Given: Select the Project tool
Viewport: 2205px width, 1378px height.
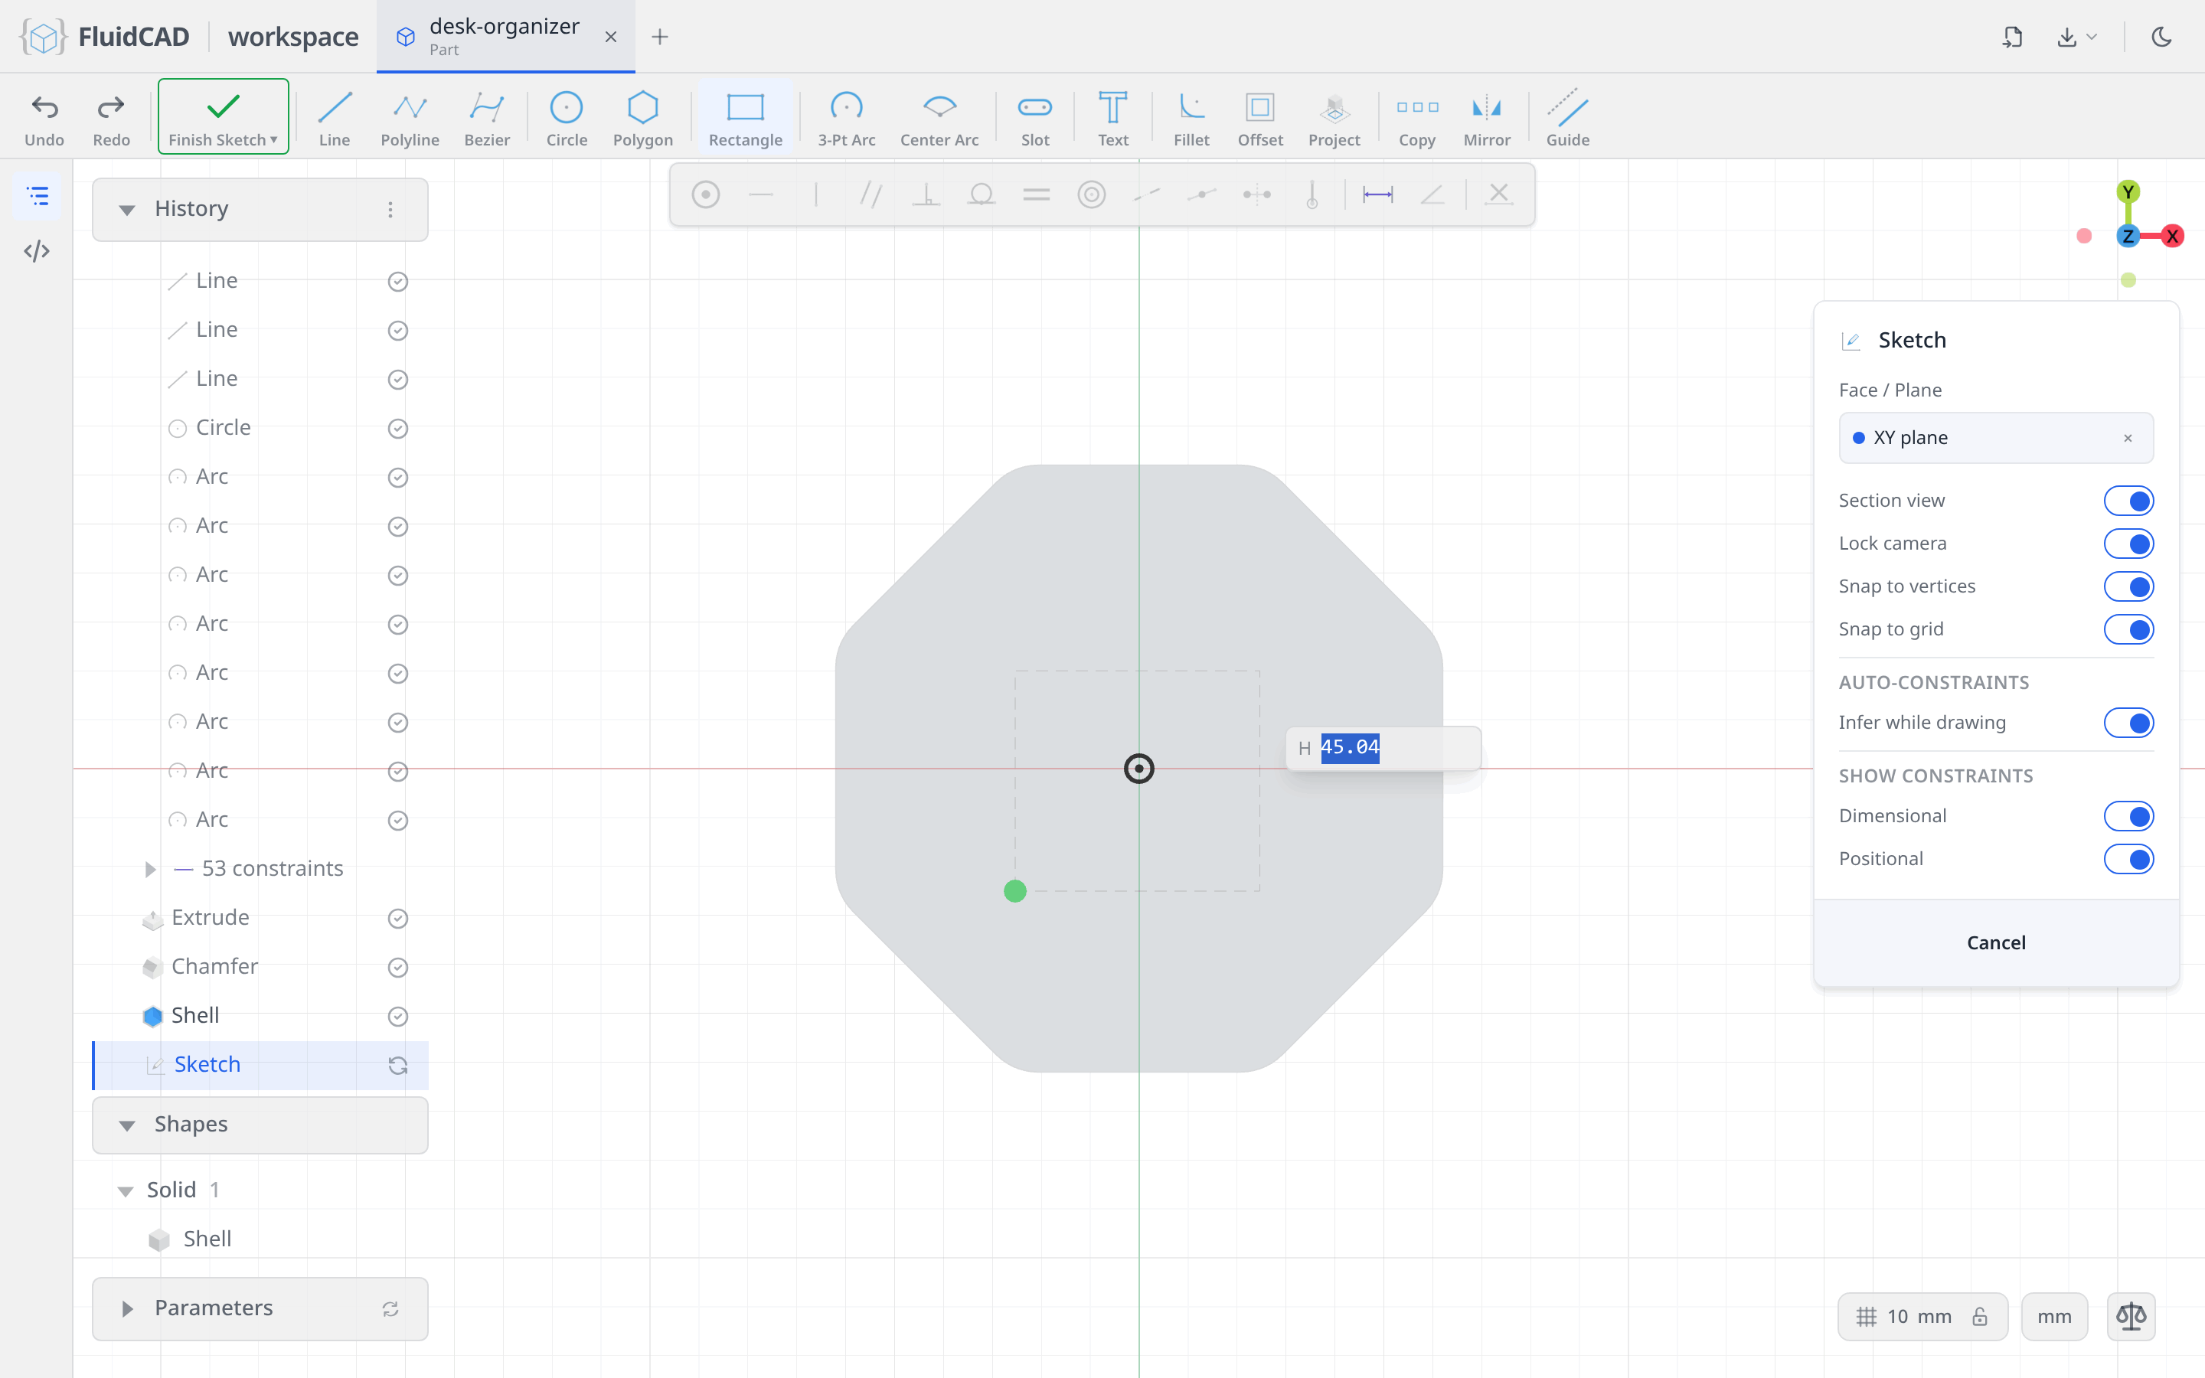Looking at the screenshot, I should tap(1334, 119).
